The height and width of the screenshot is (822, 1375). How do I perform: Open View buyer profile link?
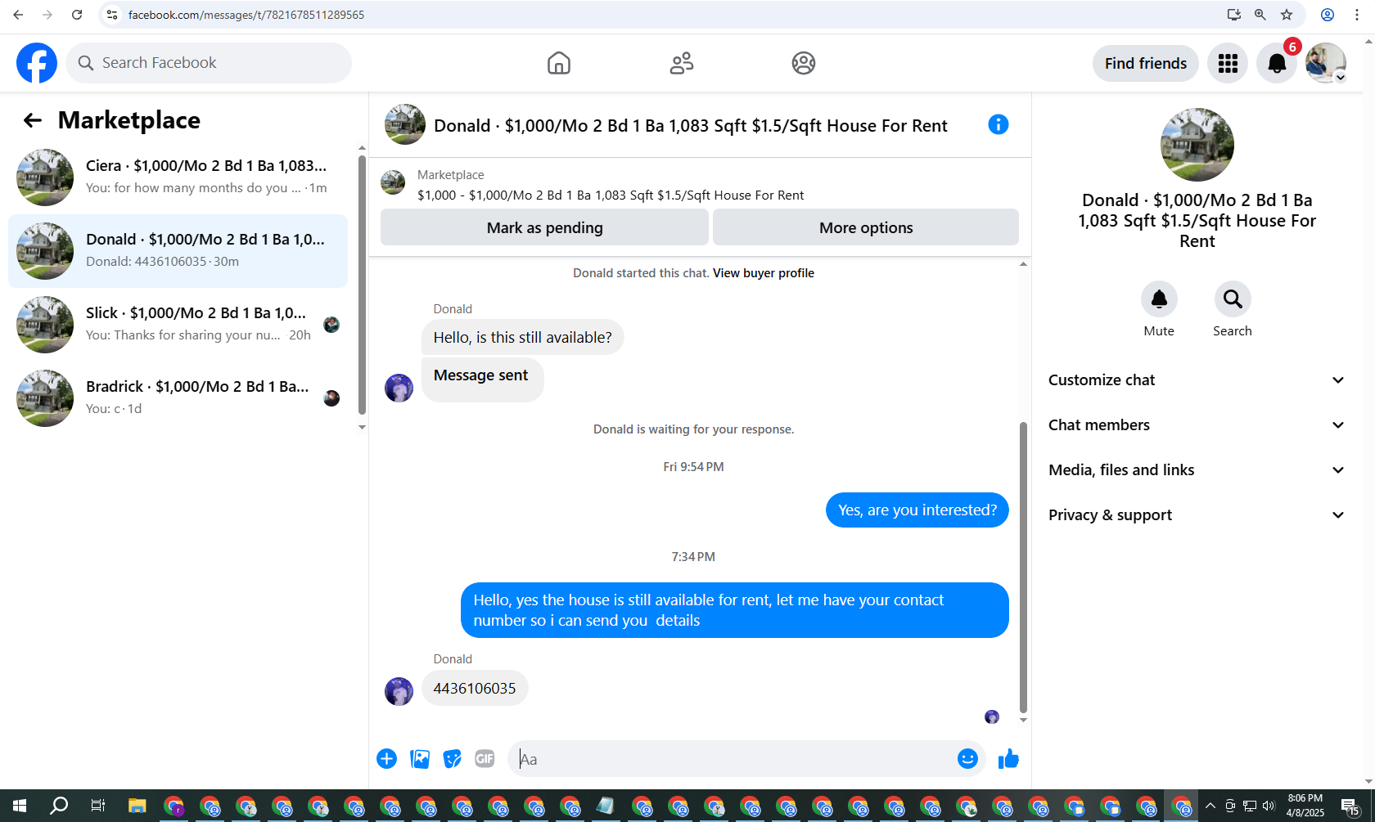coord(764,273)
